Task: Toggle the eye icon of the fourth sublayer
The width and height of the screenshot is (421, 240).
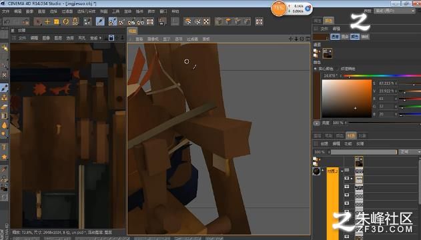Action: pos(347,203)
